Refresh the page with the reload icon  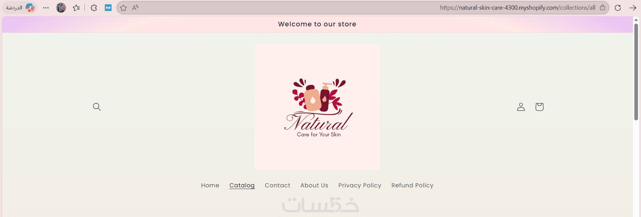click(618, 8)
